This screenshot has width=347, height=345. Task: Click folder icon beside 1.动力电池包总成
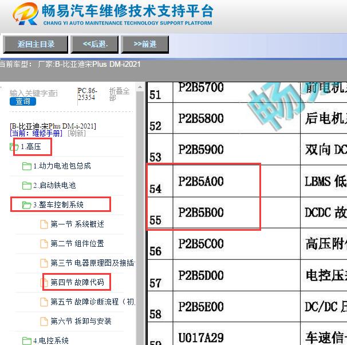(27, 166)
